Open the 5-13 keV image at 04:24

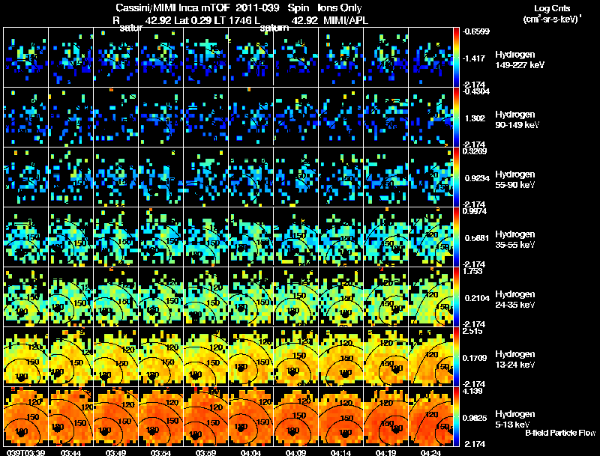click(430, 416)
